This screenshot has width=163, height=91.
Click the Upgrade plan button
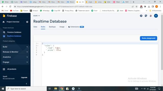[24, 78]
